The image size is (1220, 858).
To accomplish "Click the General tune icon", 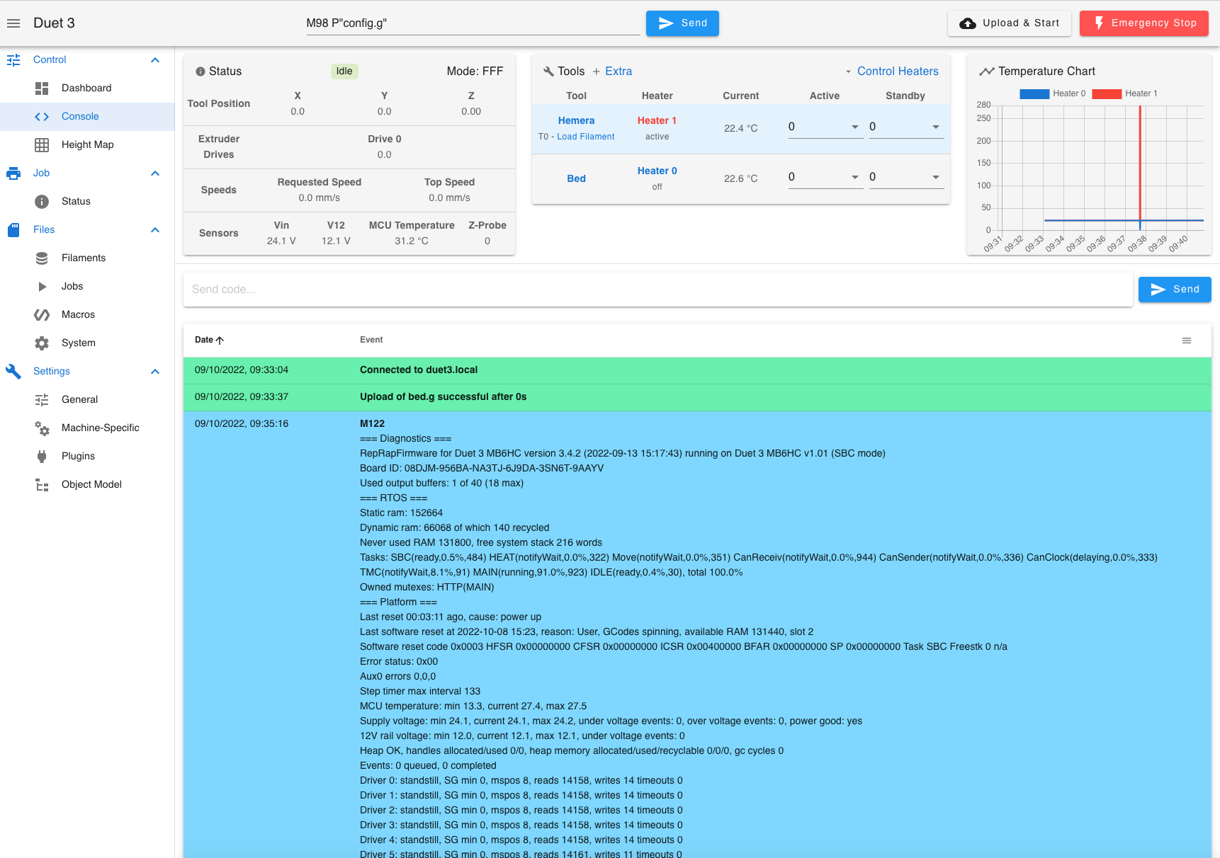I will (x=42, y=399).
